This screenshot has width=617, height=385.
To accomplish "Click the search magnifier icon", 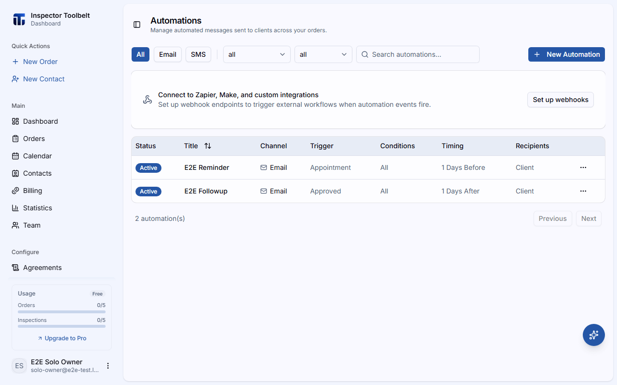I will coord(365,54).
